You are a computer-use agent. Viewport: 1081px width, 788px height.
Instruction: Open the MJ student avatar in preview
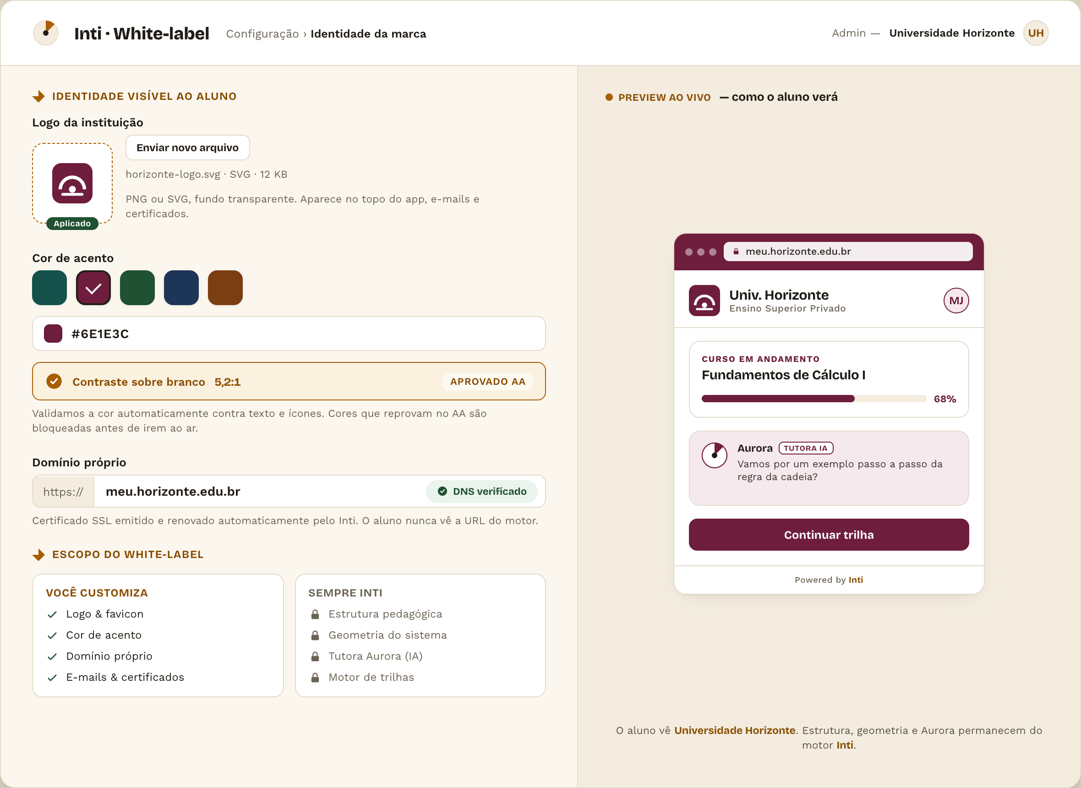(956, 301)
